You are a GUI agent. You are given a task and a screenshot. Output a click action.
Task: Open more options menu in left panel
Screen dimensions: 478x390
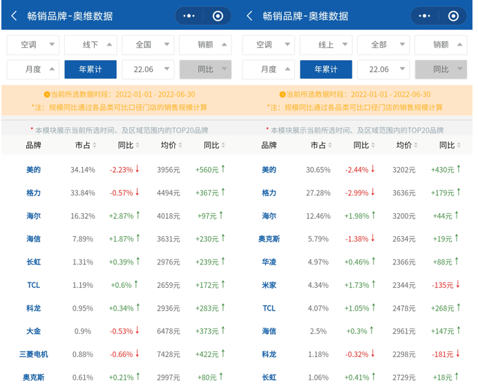click(x=189, y=16)
